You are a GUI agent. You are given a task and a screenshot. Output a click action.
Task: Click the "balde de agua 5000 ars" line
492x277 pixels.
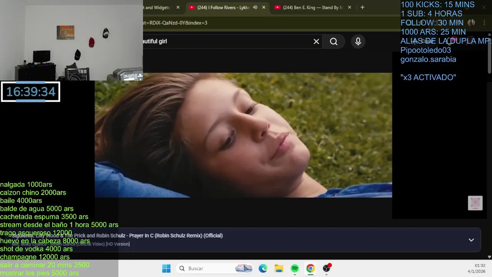pos(37,209)
